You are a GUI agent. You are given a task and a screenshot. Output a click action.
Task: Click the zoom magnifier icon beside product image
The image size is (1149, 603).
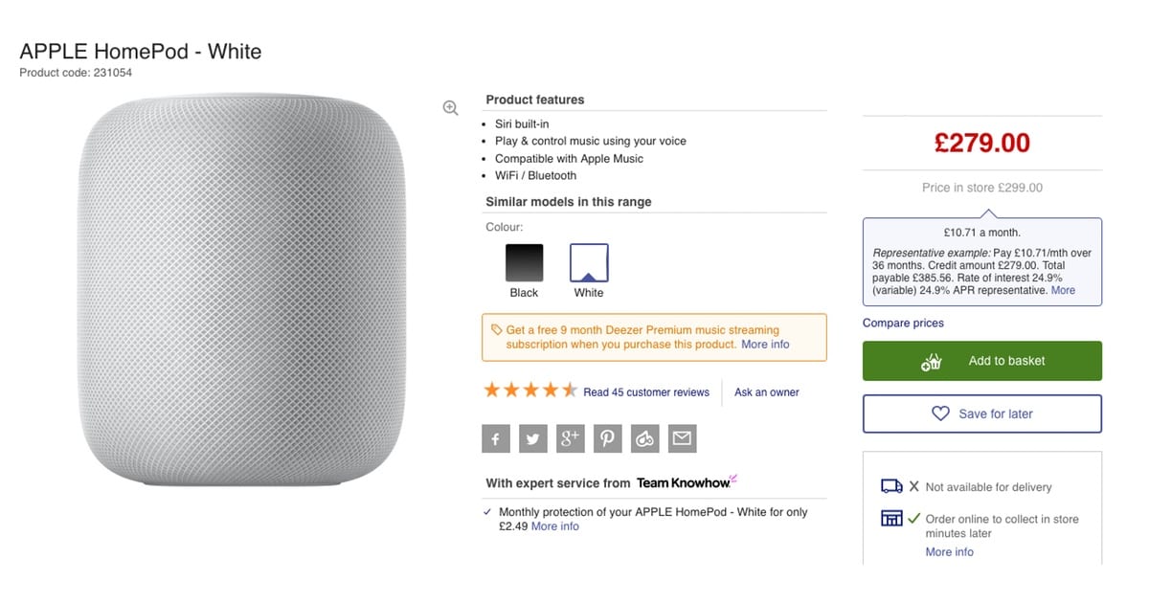click(450, 108)
